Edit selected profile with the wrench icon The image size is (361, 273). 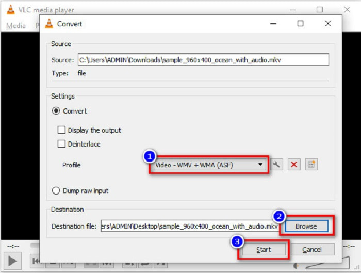pyautogui.click(x=276, y=165)
